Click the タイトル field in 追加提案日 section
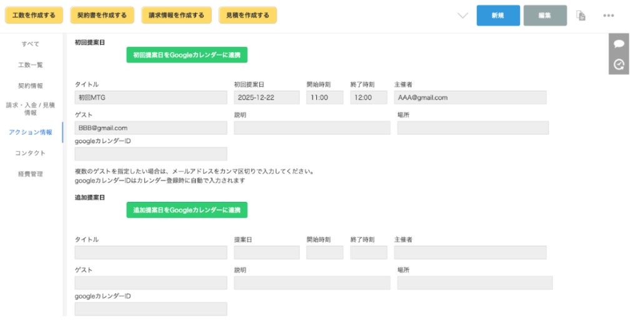 tap(151, 252)
